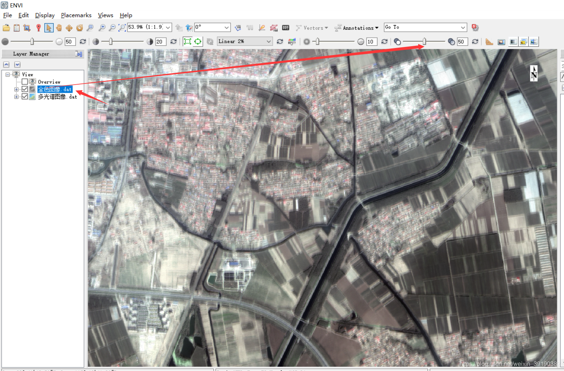
Task: Zoom to full extent icon
Action: [x=122, y=28]
